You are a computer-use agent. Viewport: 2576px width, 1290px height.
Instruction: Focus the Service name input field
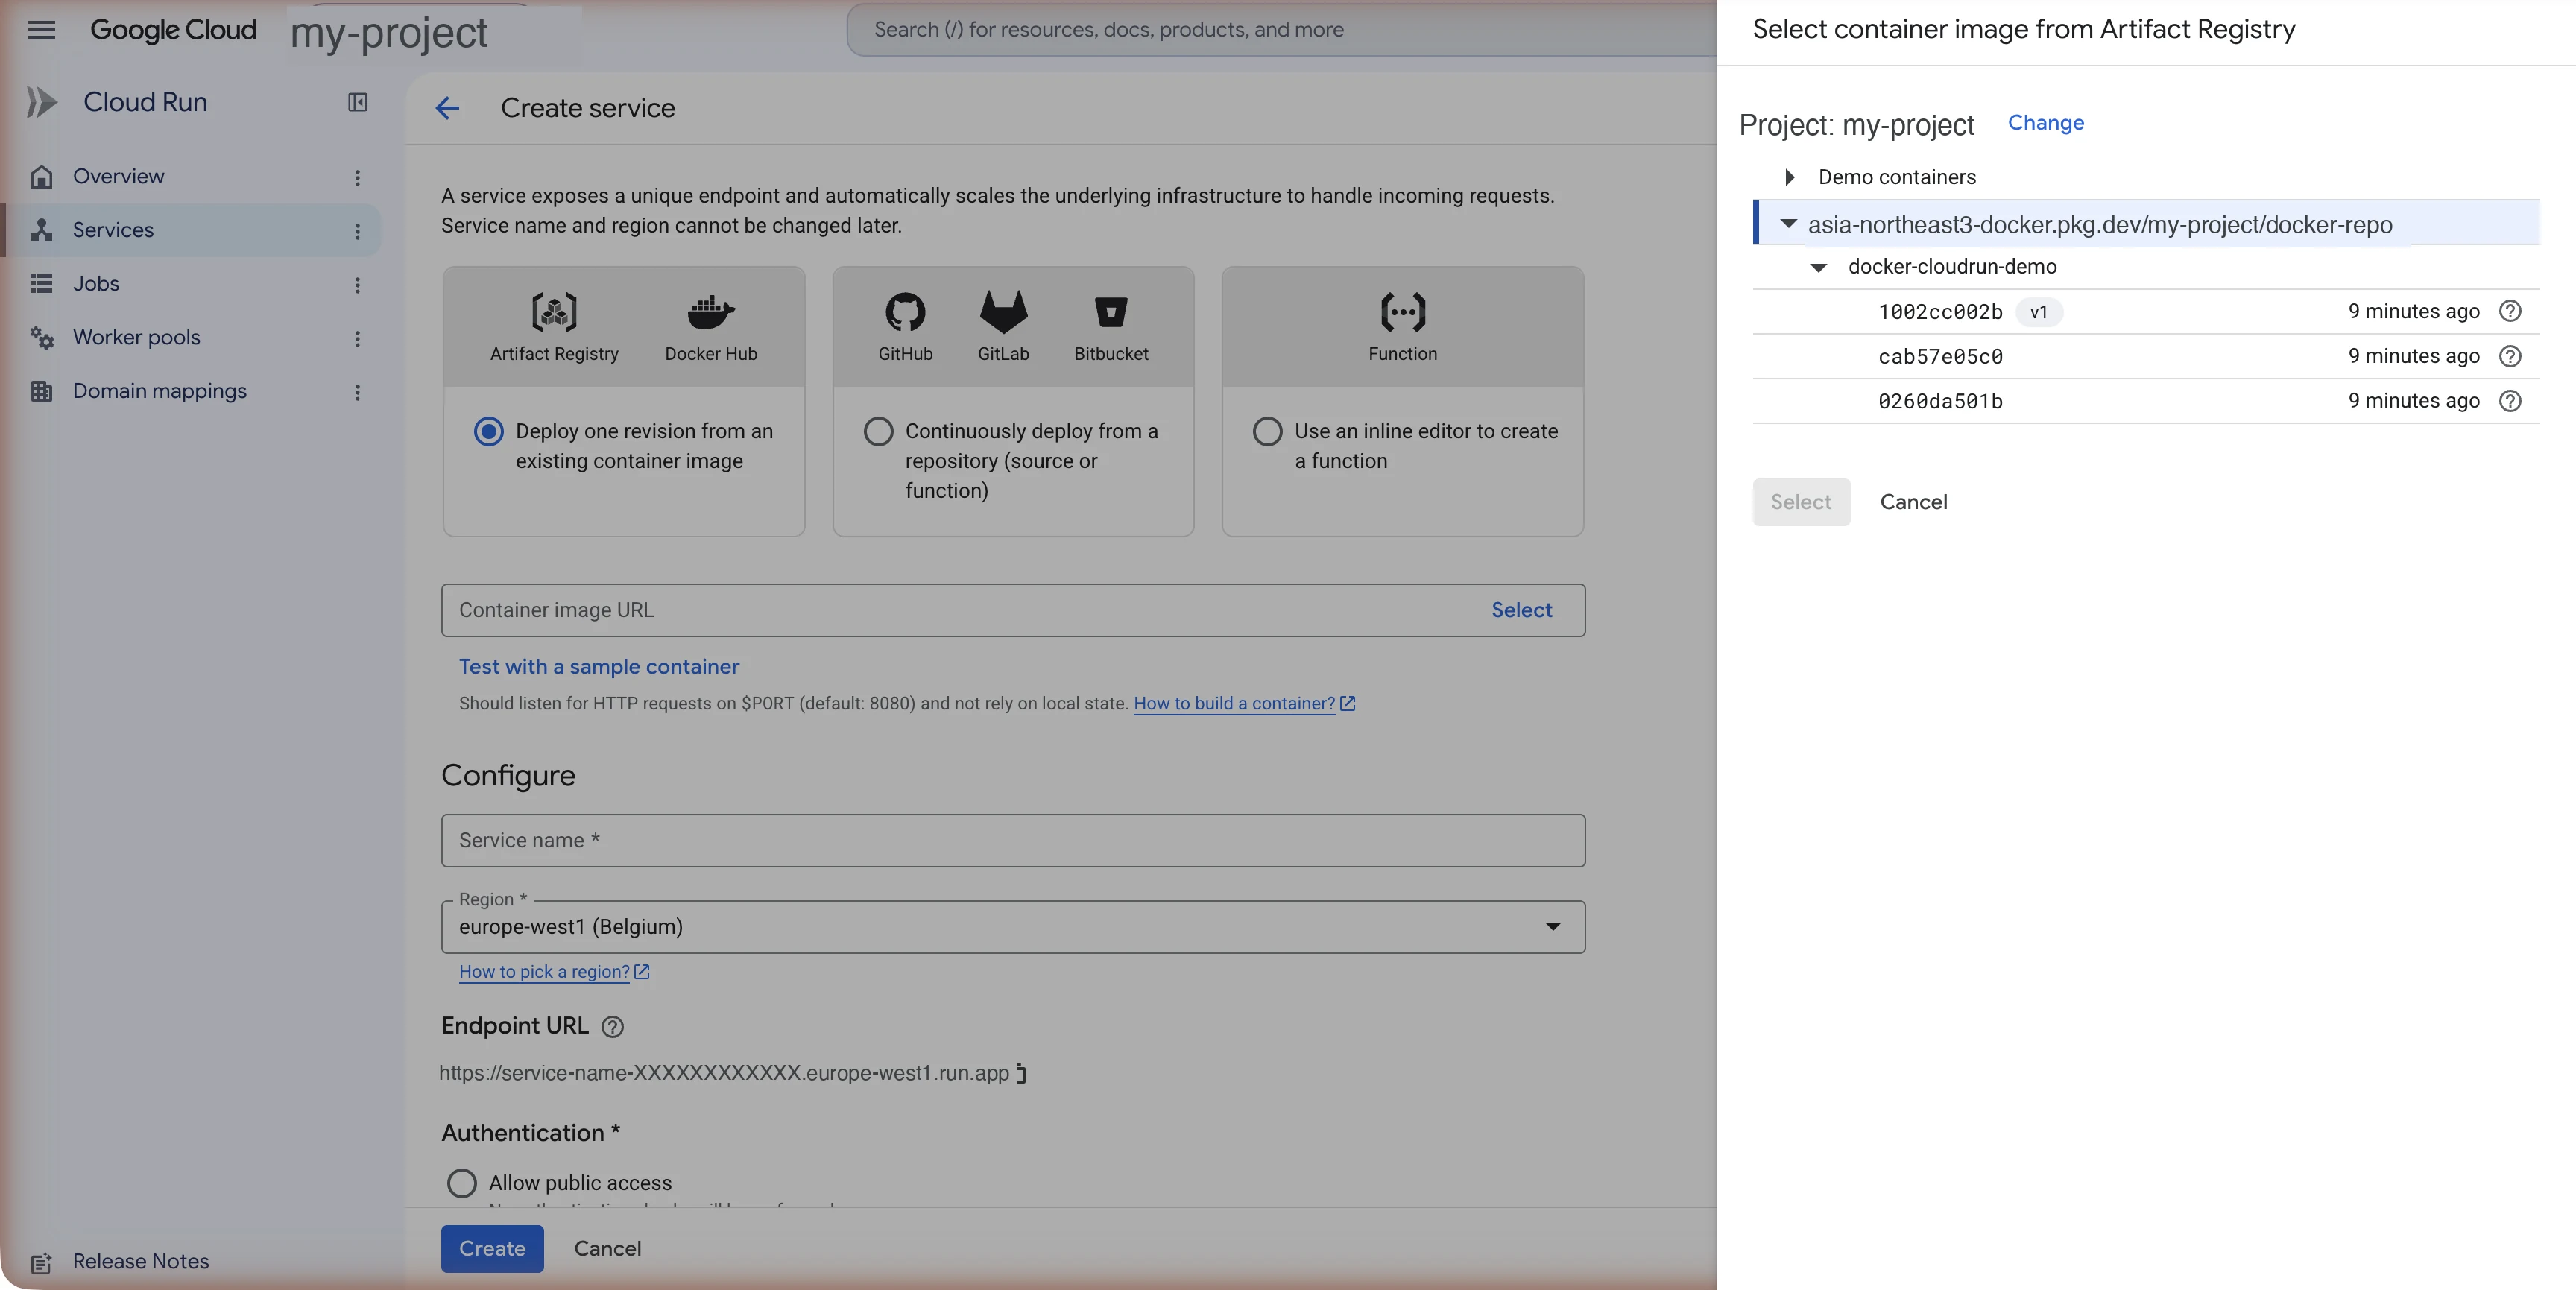[1012, 840]
